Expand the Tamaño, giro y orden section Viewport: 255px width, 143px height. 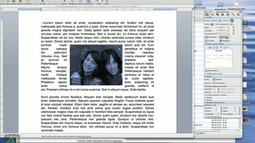coord(206,74)
